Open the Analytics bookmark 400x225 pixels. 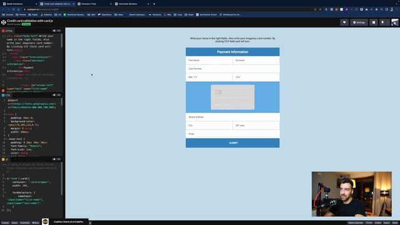46,15
